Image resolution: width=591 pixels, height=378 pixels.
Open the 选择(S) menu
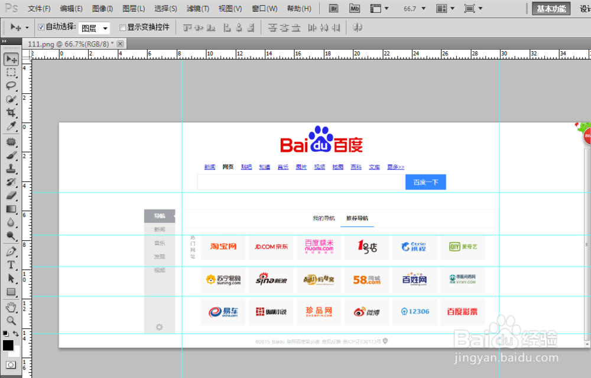tap(165, 8)
